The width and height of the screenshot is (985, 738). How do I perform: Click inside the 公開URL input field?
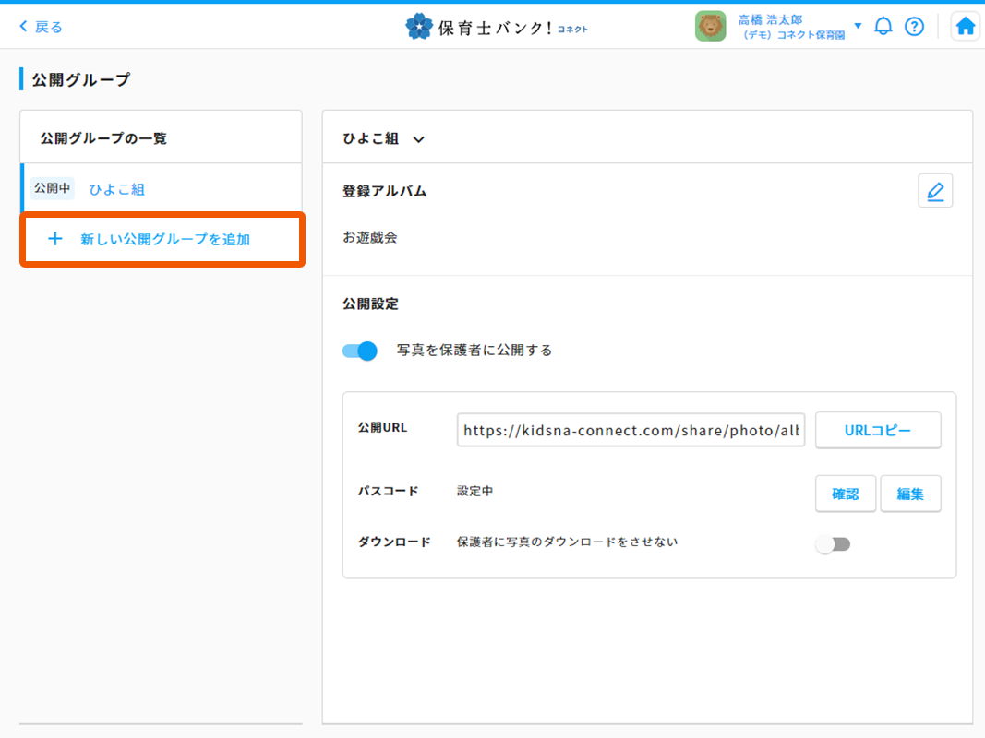click(631, 430)
